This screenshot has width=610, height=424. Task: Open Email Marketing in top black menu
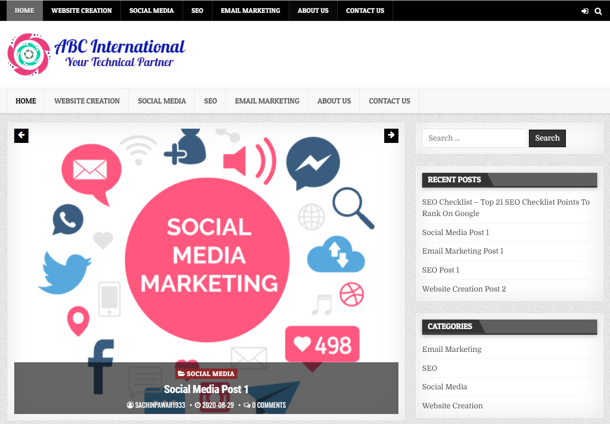tap(250, 10)
